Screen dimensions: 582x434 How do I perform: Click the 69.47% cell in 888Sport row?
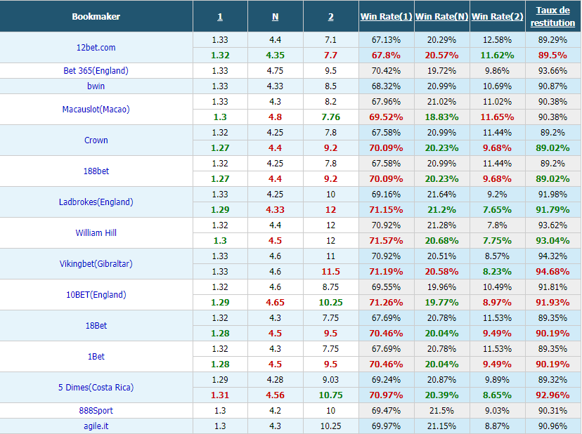387,411
